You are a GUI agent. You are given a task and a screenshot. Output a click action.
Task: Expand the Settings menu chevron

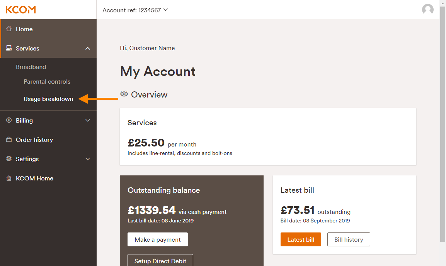click(x=88, y=159)
